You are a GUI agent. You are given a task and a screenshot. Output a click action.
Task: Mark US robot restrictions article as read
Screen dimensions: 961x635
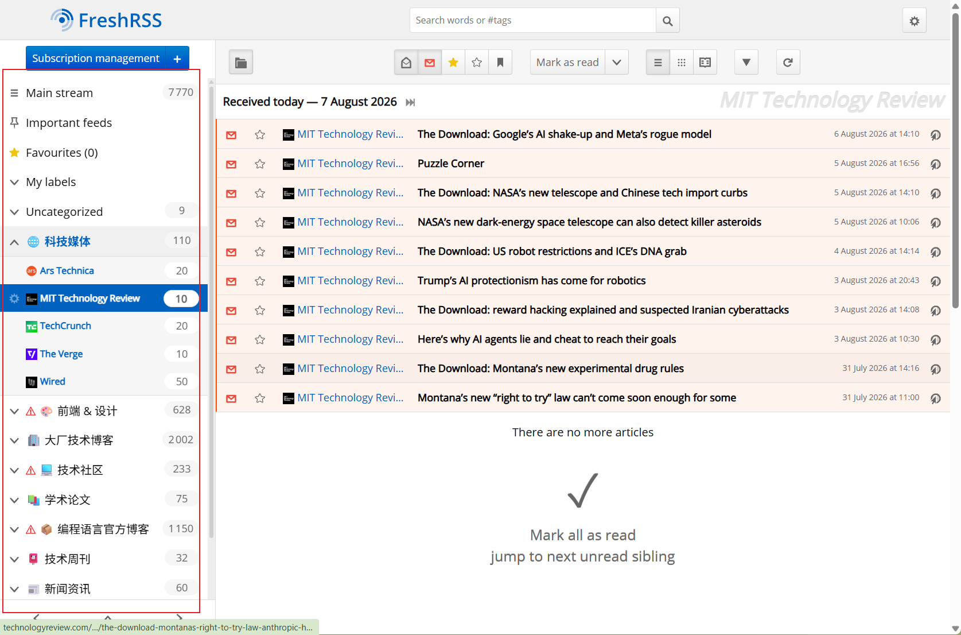click(x=231, y=252)
